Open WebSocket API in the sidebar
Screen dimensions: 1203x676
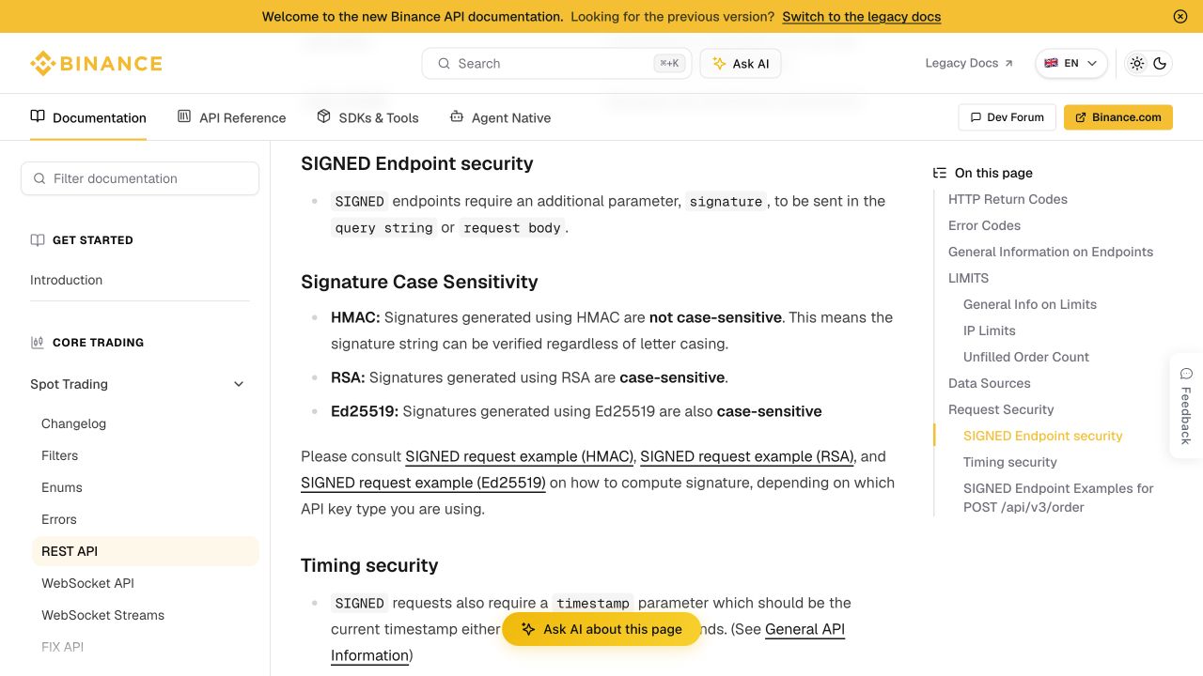(87, 583)
